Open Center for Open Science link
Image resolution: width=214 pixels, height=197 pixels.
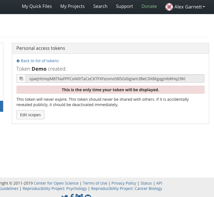56,183
